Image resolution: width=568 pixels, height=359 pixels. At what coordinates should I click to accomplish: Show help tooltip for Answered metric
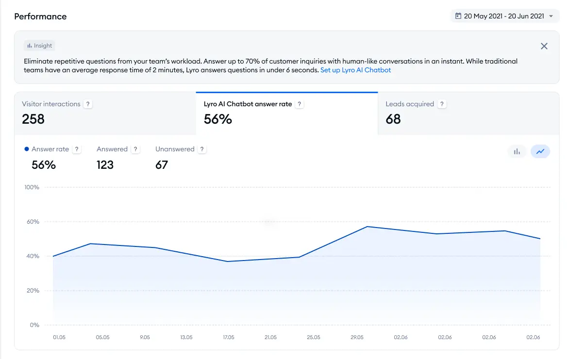pyautogui.click(x=135, y=149)
